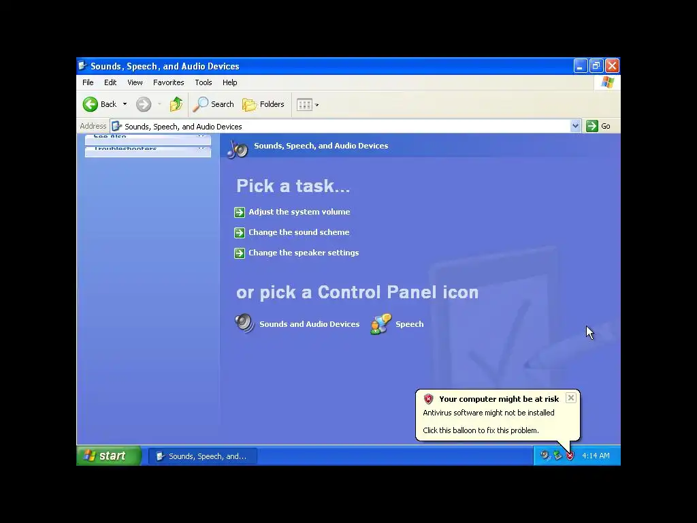Click the volume tray icon

[x=545, y=456]
